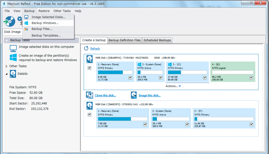
Task: Click the Windows flag on System partition of Disk 1
Action: (139, 65)
